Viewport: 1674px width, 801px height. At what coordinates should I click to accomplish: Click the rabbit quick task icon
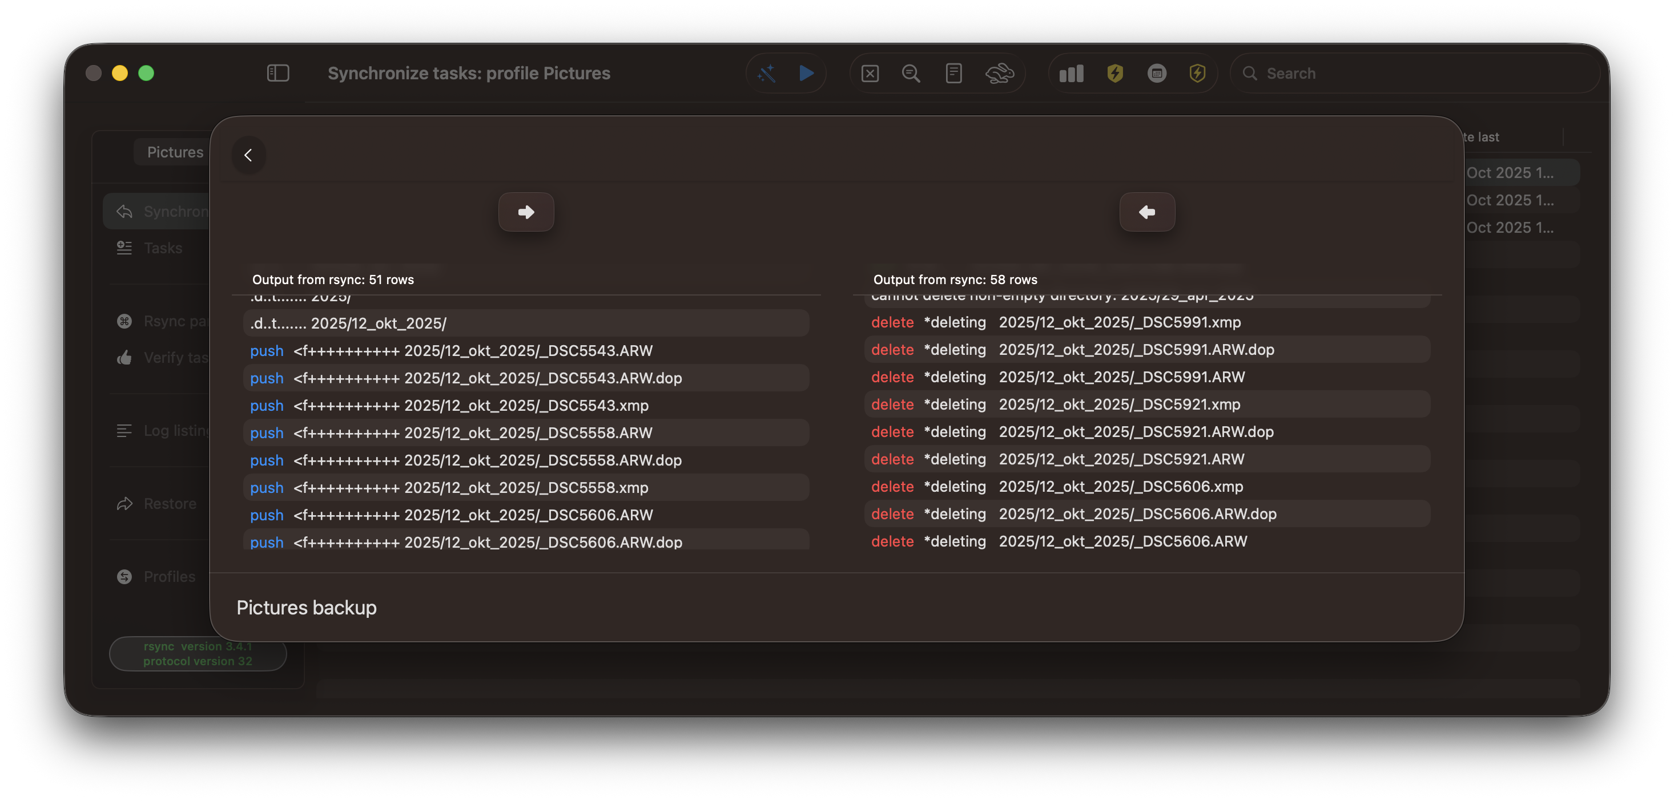(999, 74)
